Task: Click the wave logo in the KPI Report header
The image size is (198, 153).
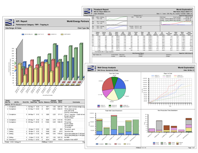Action: (x=10, y=23)
